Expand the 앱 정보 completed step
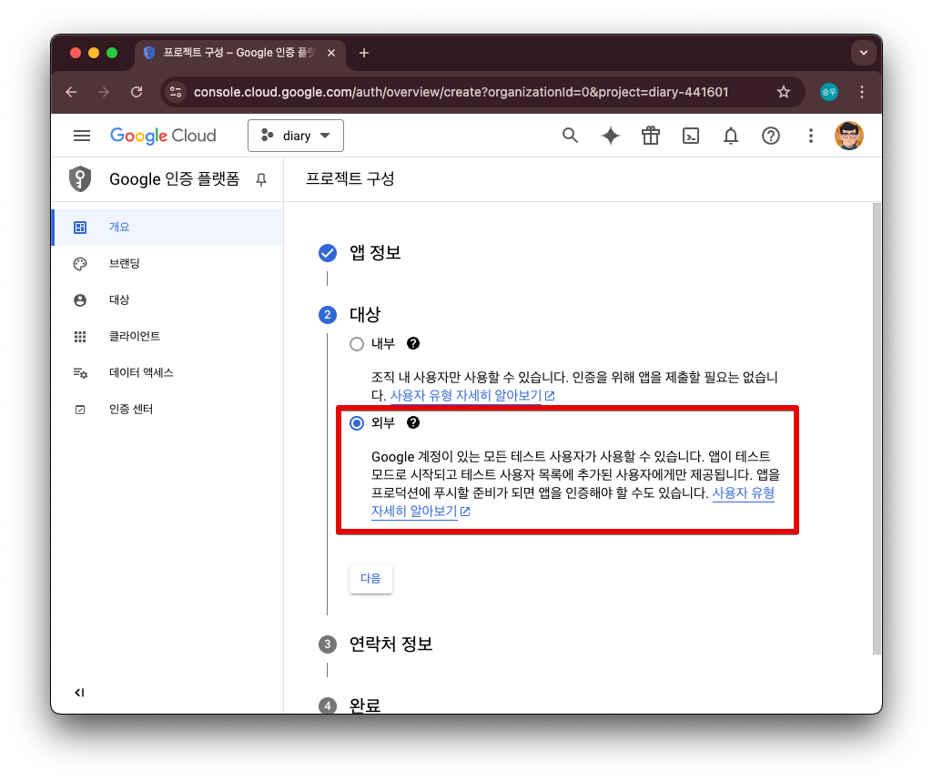The width and height of the screenshot is (933, 781). tap(375, 253)
